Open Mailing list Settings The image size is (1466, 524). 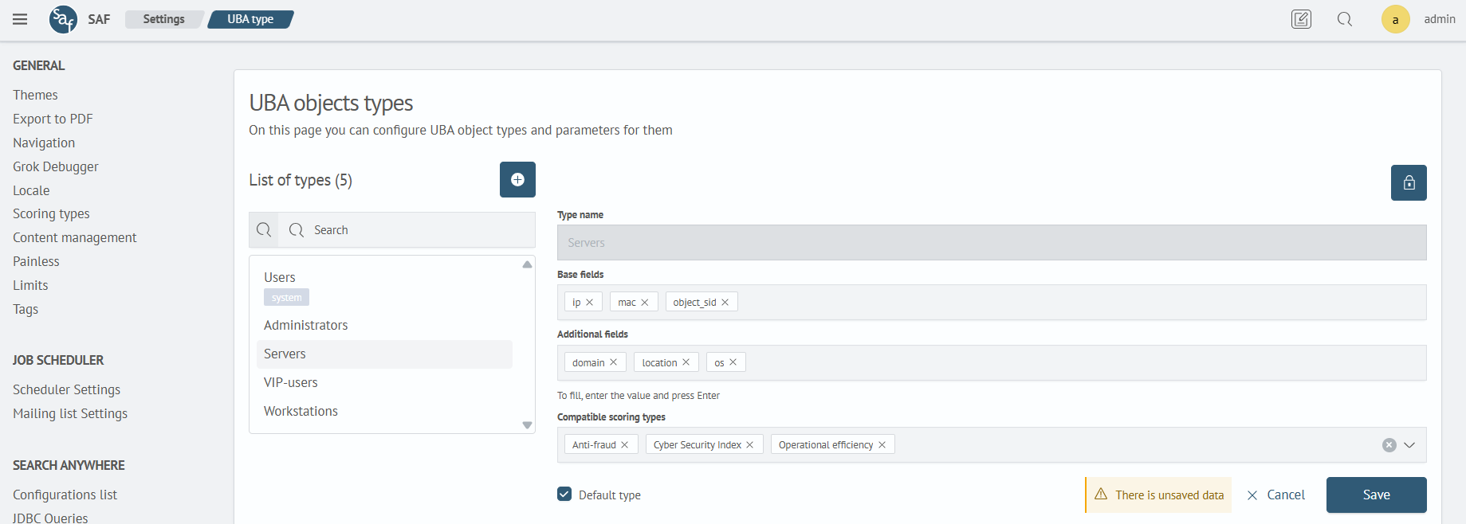pos(70,413)
